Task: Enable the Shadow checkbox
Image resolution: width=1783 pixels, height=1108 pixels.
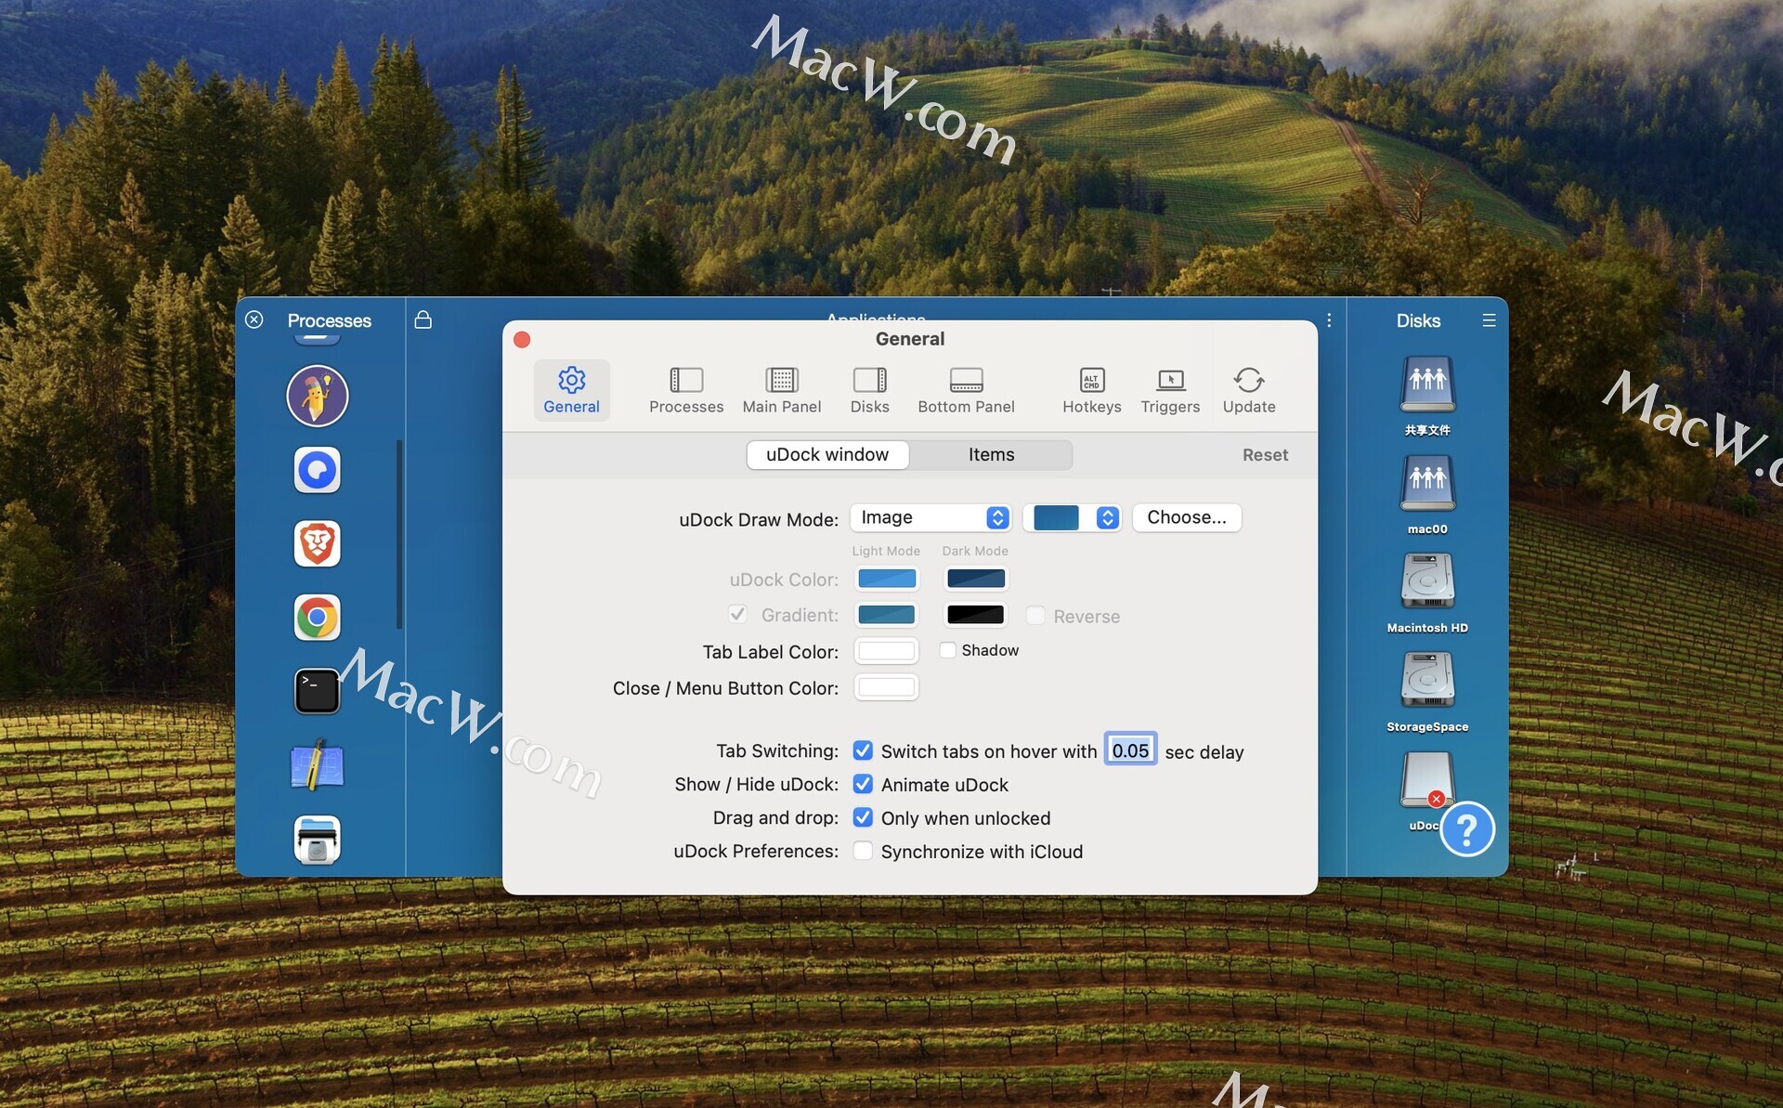Action: [947, 650]
